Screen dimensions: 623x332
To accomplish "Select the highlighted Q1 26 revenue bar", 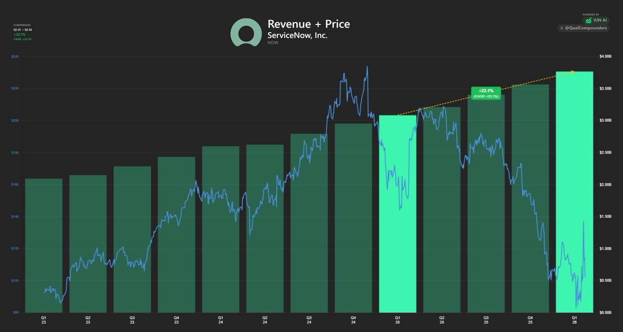I will 575,192.
